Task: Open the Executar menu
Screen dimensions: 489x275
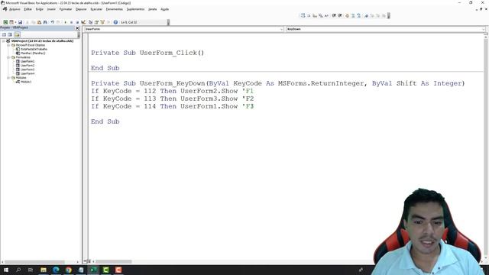Action: [x=96, y=9]
